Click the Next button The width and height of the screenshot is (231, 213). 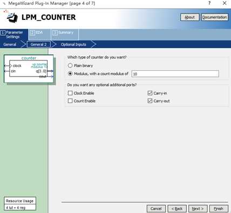tap(198, 209)
